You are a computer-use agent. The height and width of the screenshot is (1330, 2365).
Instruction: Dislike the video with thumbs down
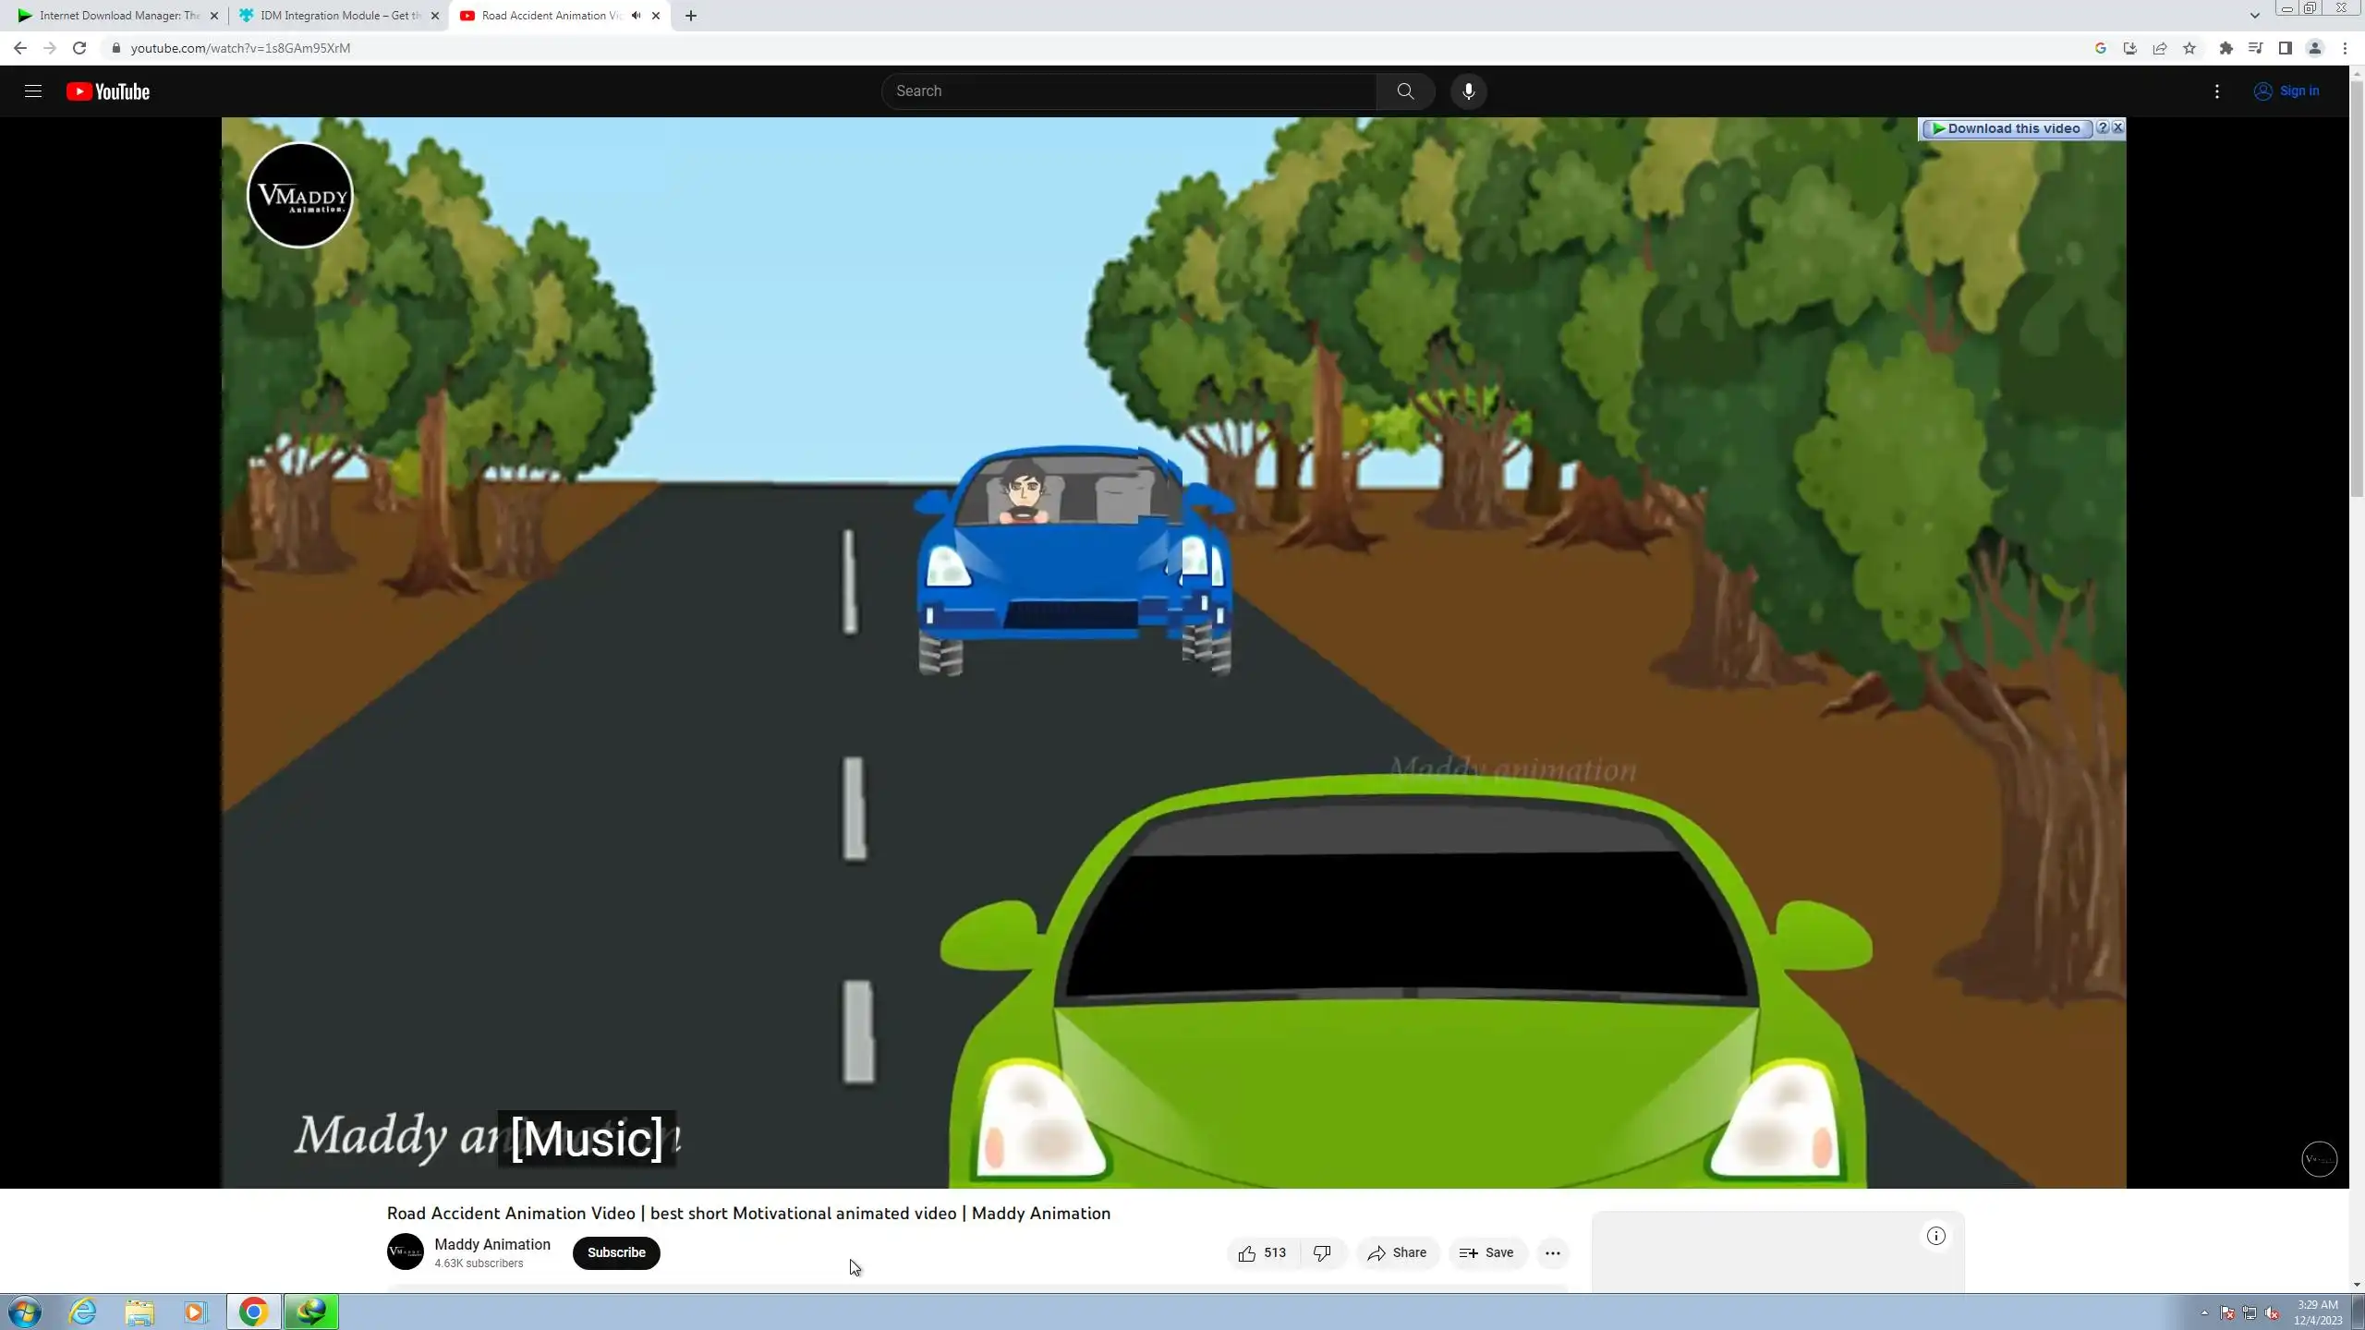click(1322, 1253)
